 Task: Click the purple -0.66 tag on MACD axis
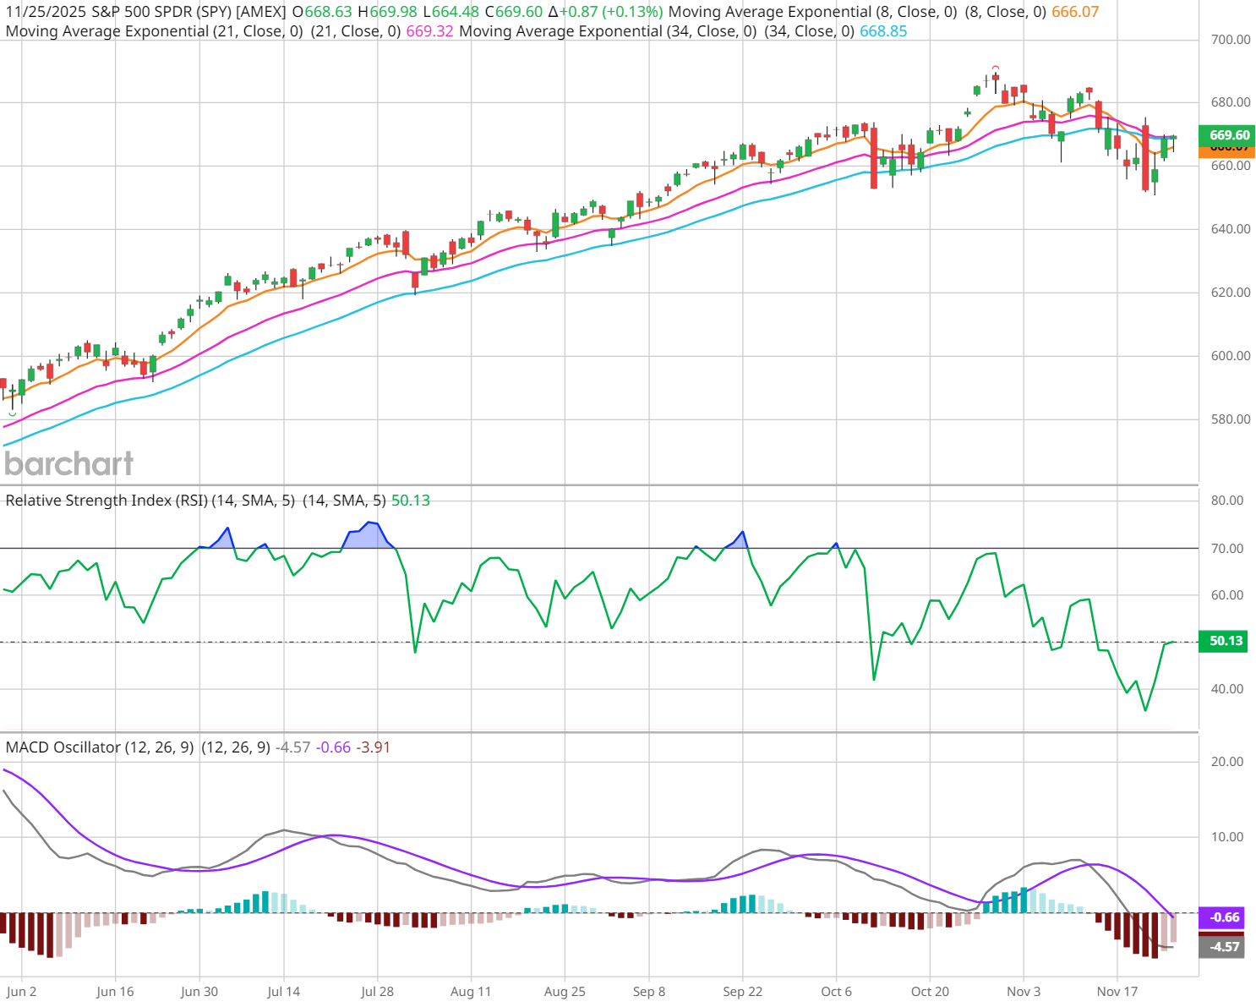(x=1222, y=917)
